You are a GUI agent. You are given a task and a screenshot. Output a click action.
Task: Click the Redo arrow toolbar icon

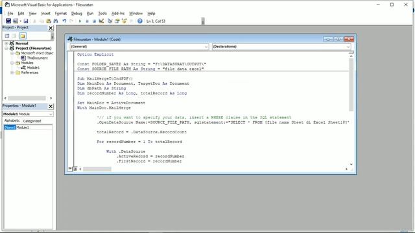[x=71, y=21]
